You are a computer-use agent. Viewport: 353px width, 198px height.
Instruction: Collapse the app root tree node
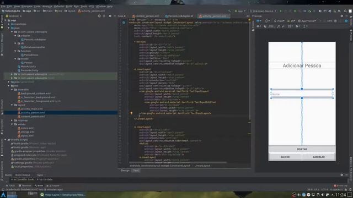coord(6,20)
